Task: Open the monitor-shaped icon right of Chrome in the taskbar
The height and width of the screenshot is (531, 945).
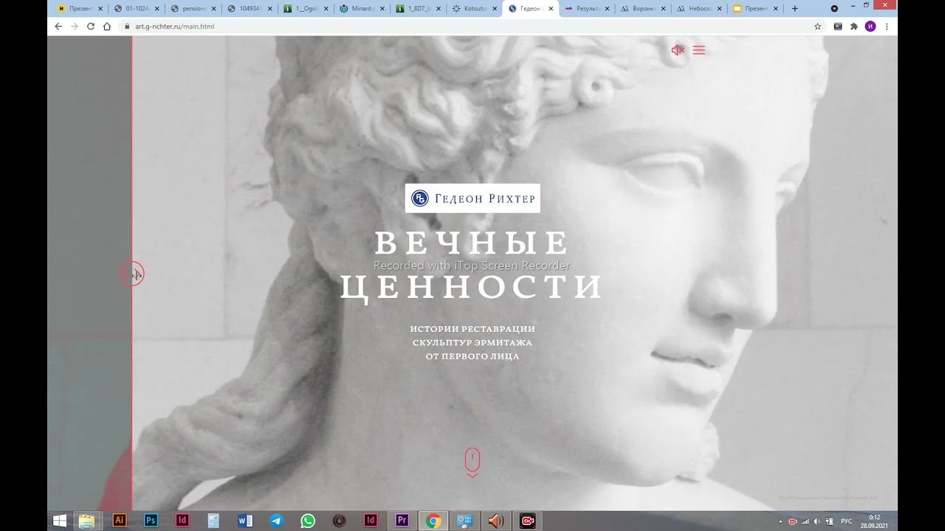Action: click(464, 521)
